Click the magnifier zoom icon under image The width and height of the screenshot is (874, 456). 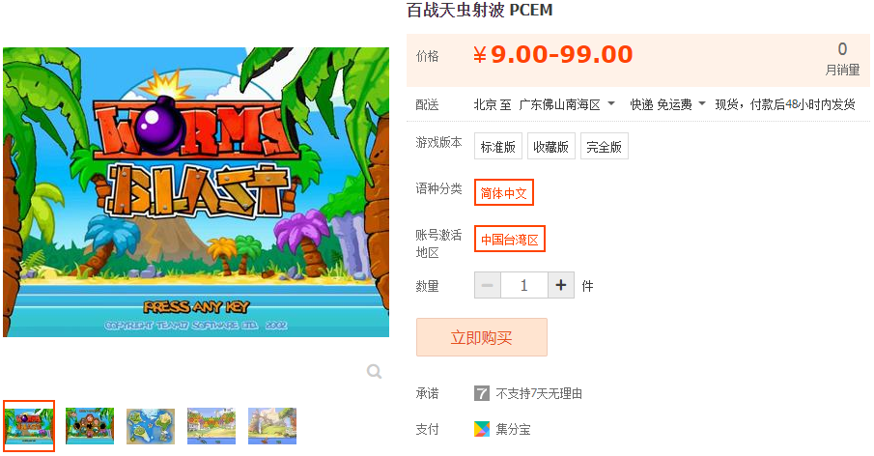point(374,371)
